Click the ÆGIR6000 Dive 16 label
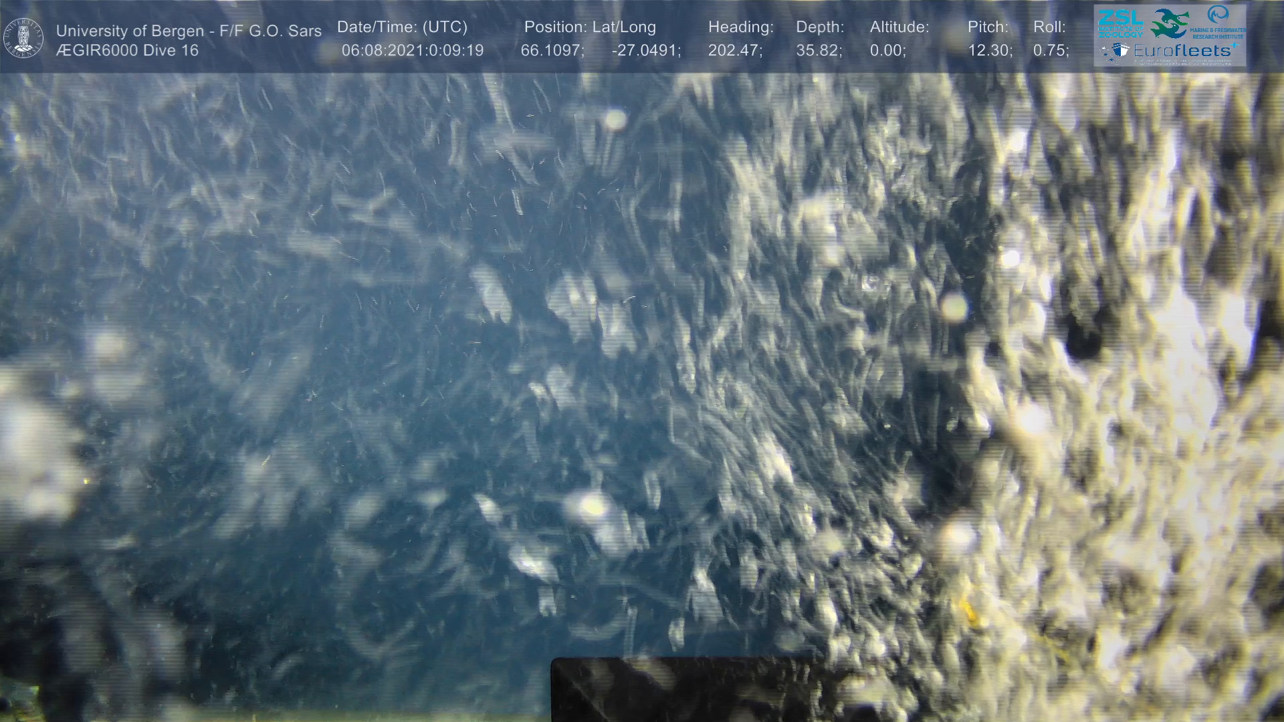The image size is (1284, 722). click(x=127, y=50)
